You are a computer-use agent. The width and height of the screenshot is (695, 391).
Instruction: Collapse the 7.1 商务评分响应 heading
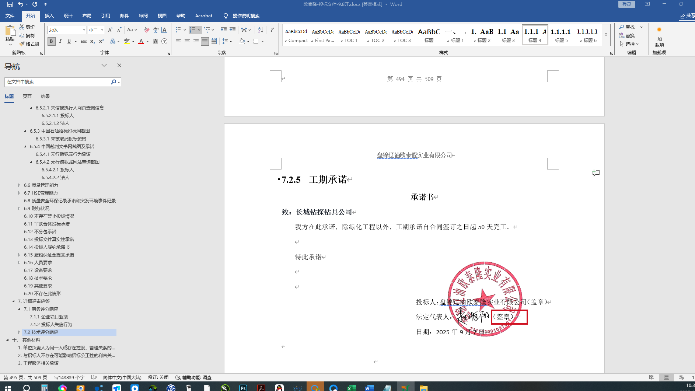tap(19, 309)
